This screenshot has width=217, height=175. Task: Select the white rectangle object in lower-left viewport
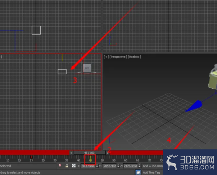tap(62, 71)
